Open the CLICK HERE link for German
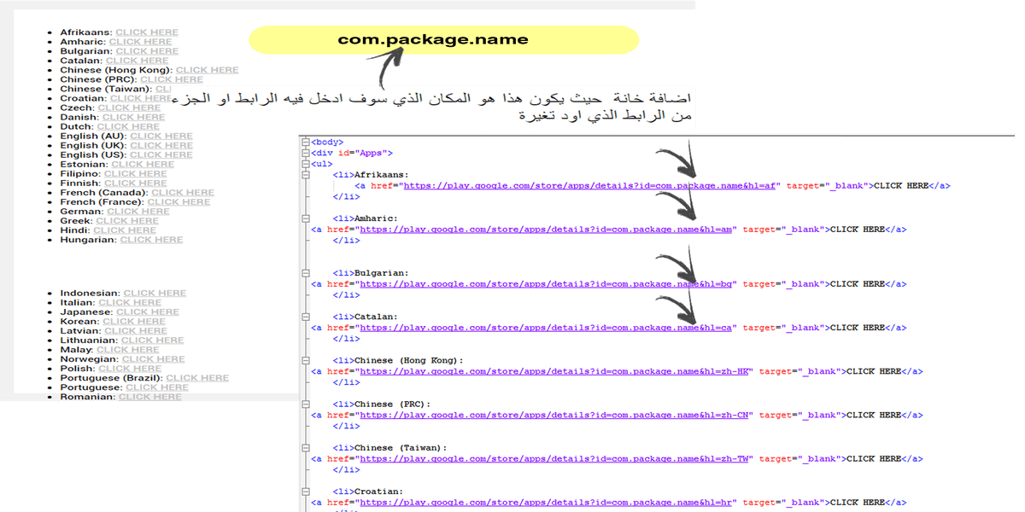 139,211
